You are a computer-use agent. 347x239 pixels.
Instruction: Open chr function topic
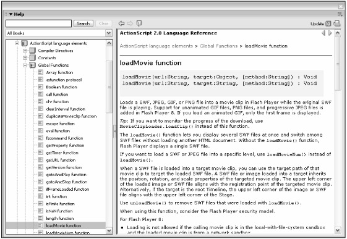(58, 102)
